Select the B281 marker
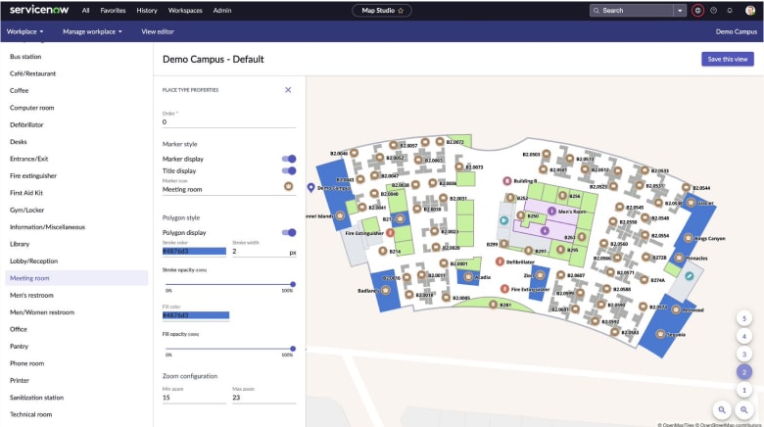 click(x=493, y=305)
